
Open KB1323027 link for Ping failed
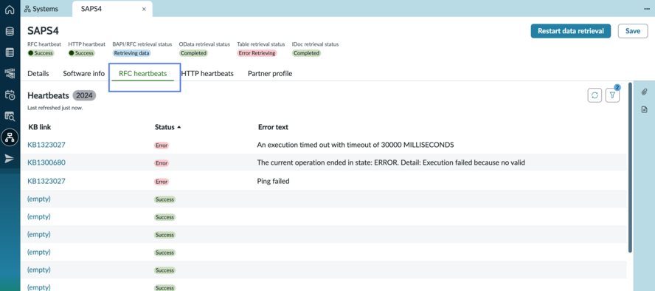46,181
